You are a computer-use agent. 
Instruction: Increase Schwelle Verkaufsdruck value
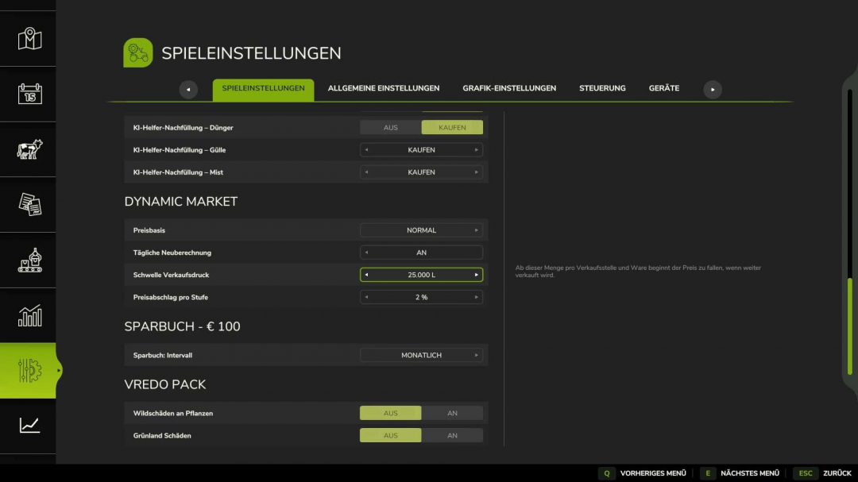point(476,276)
